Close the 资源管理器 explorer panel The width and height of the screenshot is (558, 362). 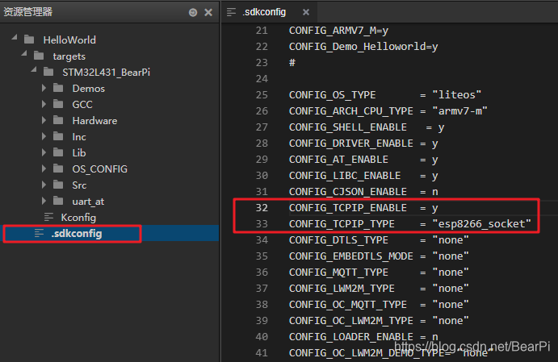tap(208, 13)
